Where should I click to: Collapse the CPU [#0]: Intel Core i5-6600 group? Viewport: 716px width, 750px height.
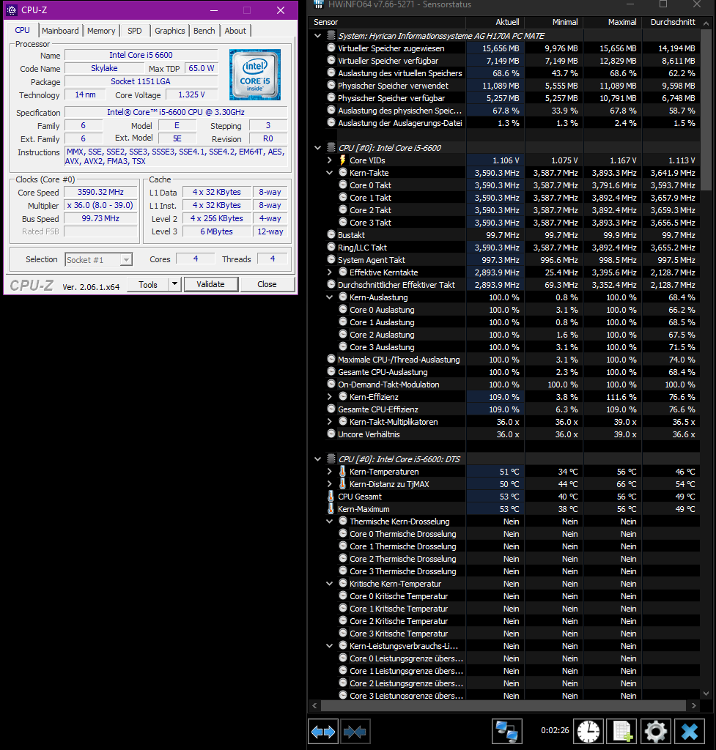(318, 148)
